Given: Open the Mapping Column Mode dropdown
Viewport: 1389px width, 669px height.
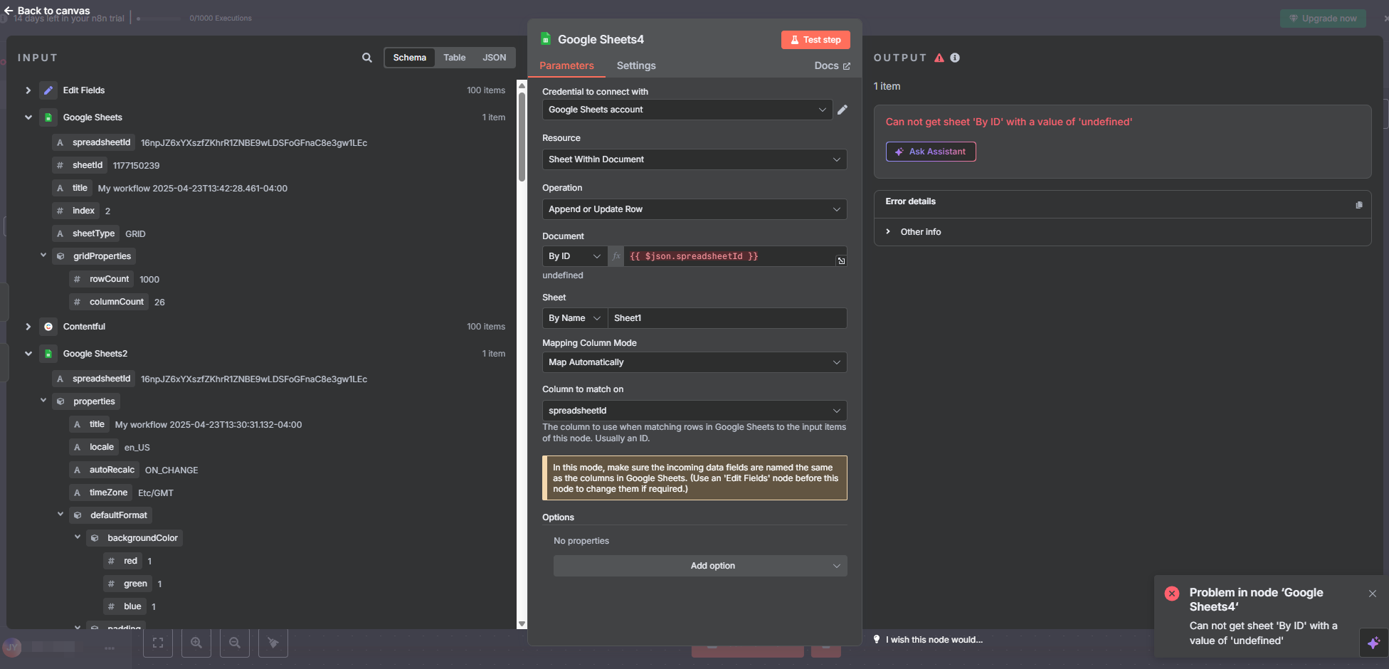Looking at the screenshot, I should tap(694, 362).
